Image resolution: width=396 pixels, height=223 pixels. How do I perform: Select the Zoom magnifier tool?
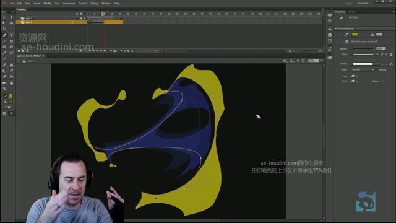pos(4,89)
